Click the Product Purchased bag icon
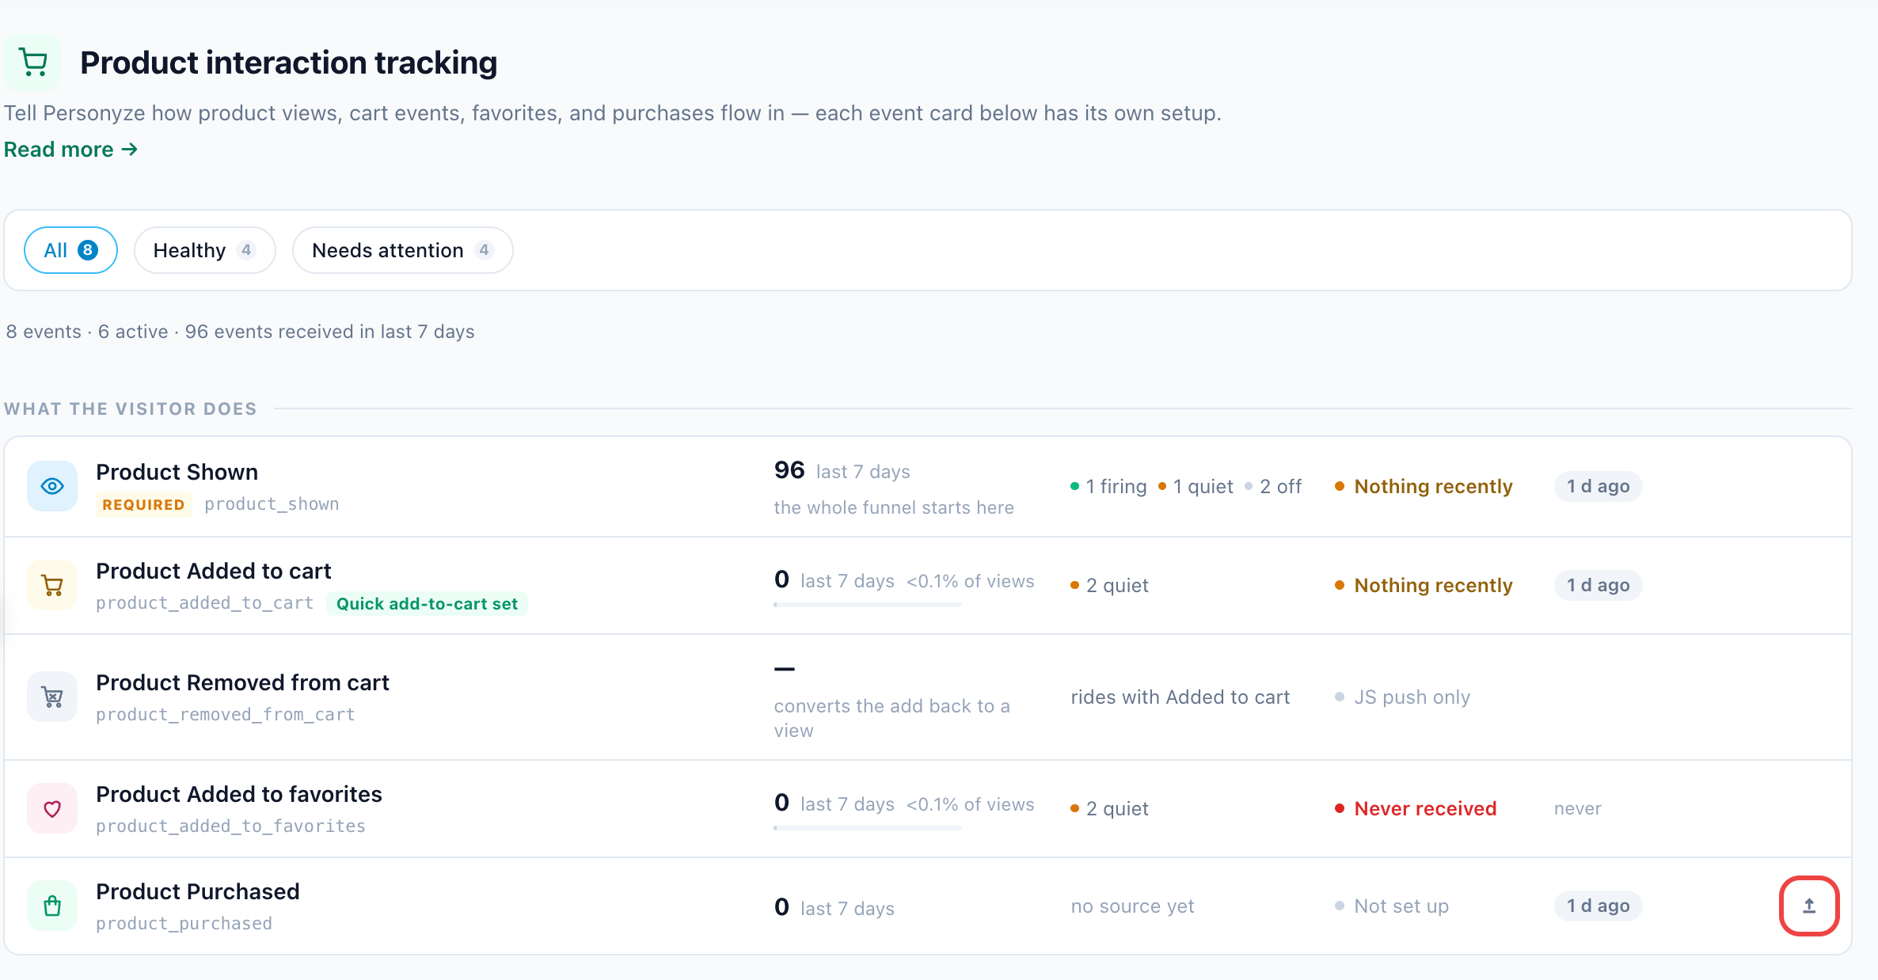The width and height of the screenshot is (1878, 980). tap(52, 906)
